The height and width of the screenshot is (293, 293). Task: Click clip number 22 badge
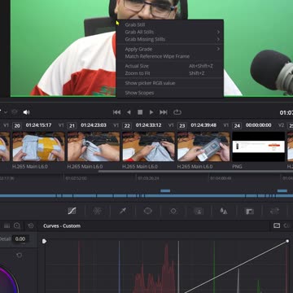127,125
